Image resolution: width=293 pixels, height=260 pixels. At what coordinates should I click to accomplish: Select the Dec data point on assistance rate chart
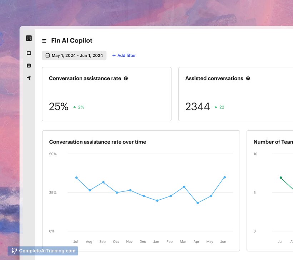pyautogui.click(x=144, y=196)
